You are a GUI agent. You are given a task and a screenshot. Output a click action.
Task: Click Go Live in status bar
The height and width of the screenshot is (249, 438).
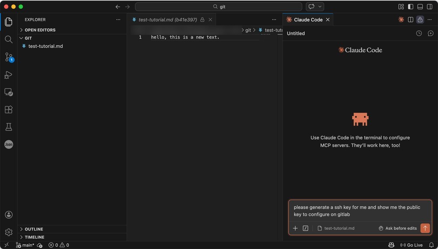pyautogui.click(x=411, y=245)
